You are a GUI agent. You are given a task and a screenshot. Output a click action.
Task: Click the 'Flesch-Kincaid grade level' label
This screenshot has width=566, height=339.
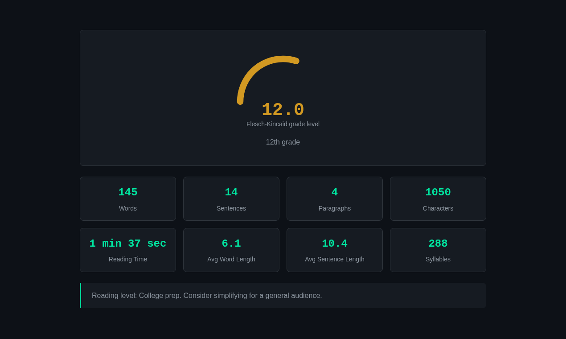[x=283, y=124]
